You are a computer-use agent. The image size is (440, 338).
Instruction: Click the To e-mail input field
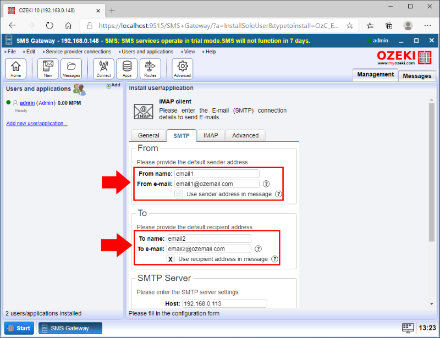click(x=208, y=249)
